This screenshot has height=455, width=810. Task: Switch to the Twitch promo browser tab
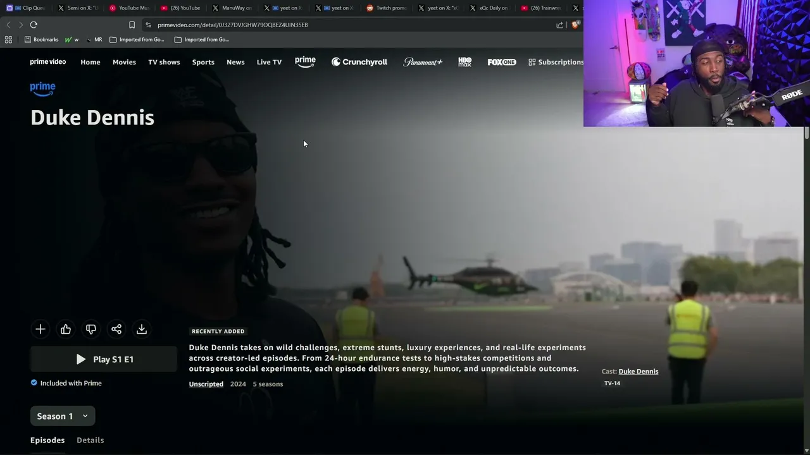point(387,8)
